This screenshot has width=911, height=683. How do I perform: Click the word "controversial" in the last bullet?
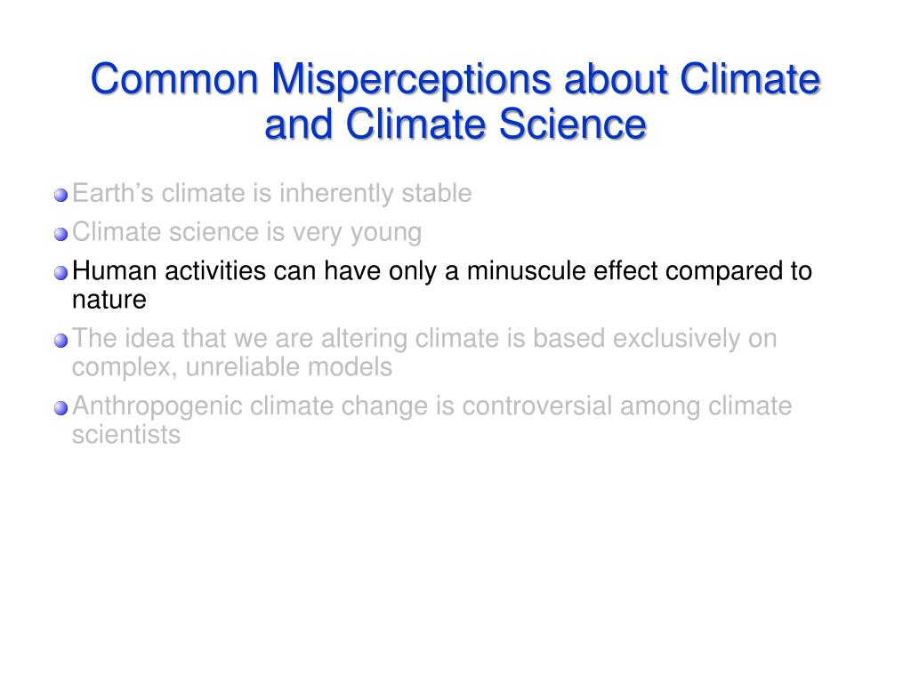tap(536, 406)
